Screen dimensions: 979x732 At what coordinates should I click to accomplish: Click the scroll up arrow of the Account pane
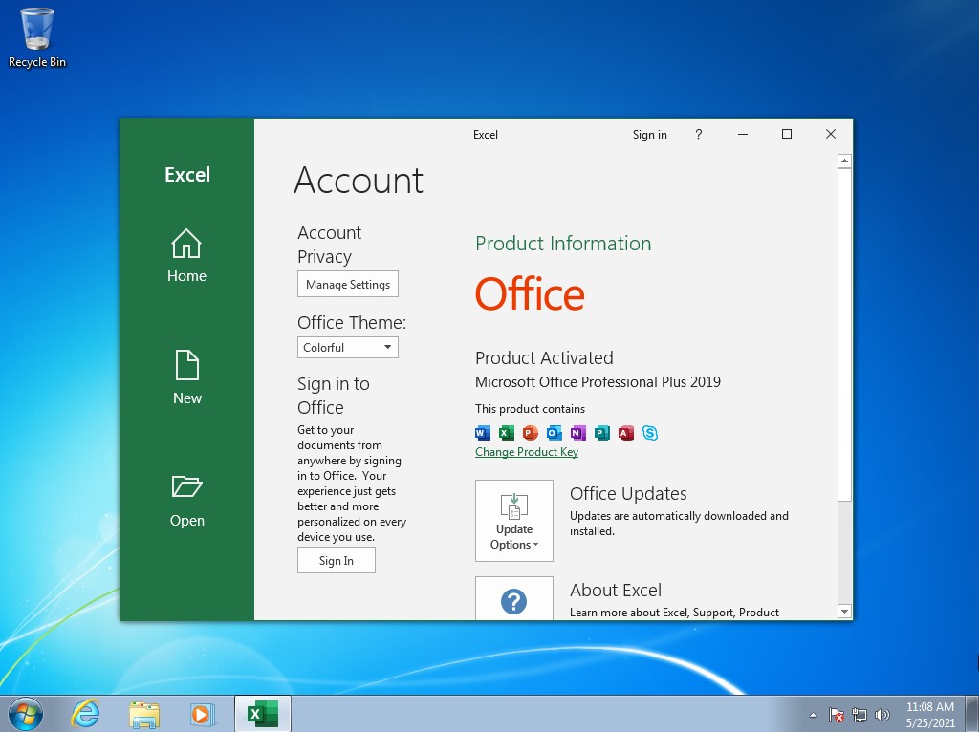pyautogui.click(x=844, y=161)
